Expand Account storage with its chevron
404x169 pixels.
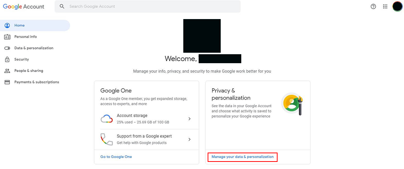pyautogui.click(x=189, y=119)
